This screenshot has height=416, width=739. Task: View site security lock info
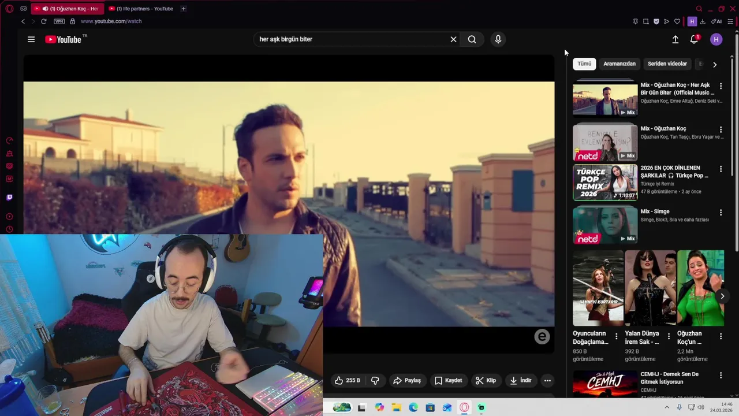pyautogui.click(x=72, y=21)
